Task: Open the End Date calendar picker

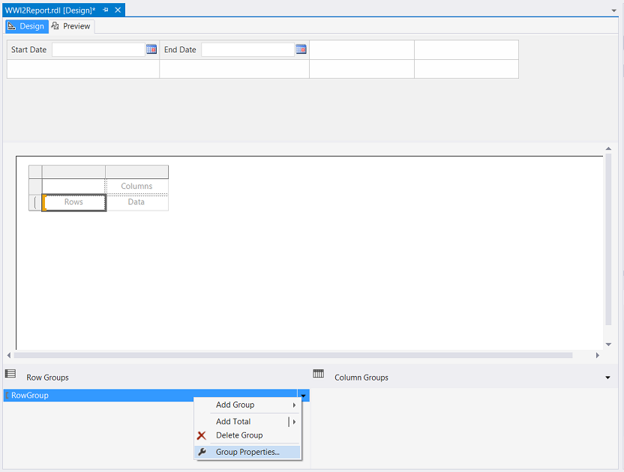Action: [x=301, y=49]
